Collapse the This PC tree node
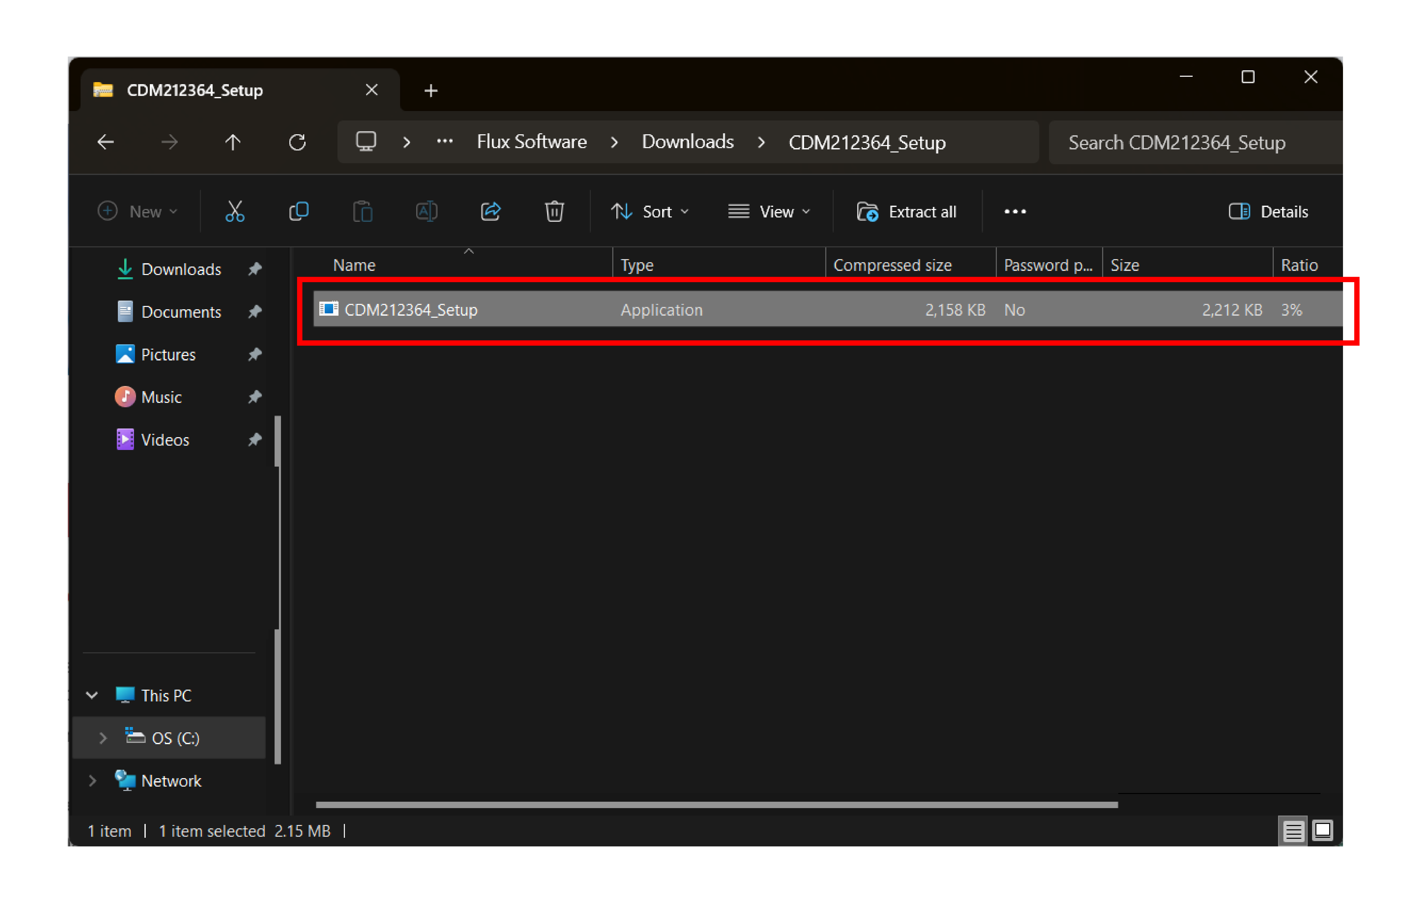This screenshot has height=903, width=1411. (x=92, y=696)
